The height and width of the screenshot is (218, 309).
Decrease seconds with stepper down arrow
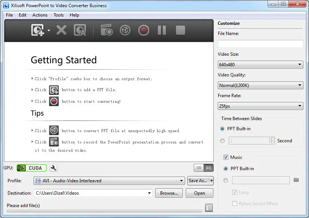[272, 142]
